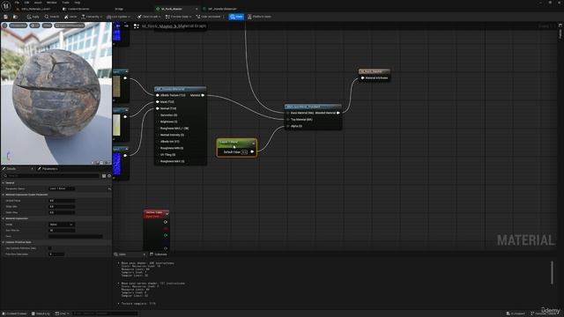Open the Live Update dropdown
Screen dimensions: 564x317
pos(118,17)
